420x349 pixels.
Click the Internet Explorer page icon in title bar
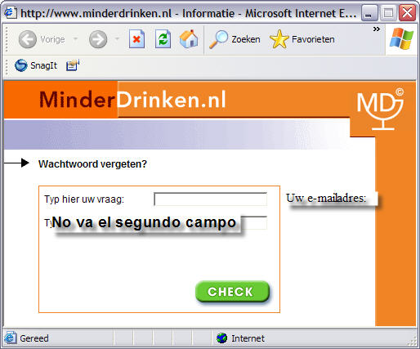(x=11, y=12)
